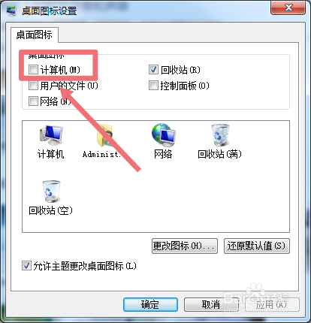This screenshot has height=323, width=311.
Task: Select the Administrator user folder icon
Action: pyautogui.click(x=104, y=135)
